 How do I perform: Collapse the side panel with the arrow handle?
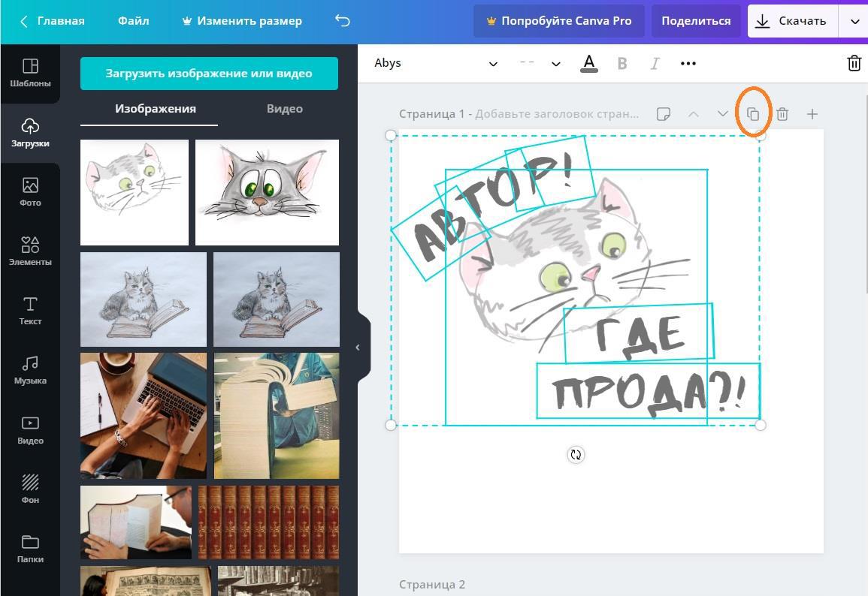coord(358,348)
